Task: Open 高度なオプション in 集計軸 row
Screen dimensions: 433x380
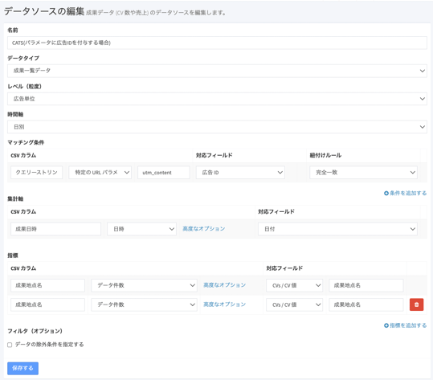Action: (x=204, y=229)
